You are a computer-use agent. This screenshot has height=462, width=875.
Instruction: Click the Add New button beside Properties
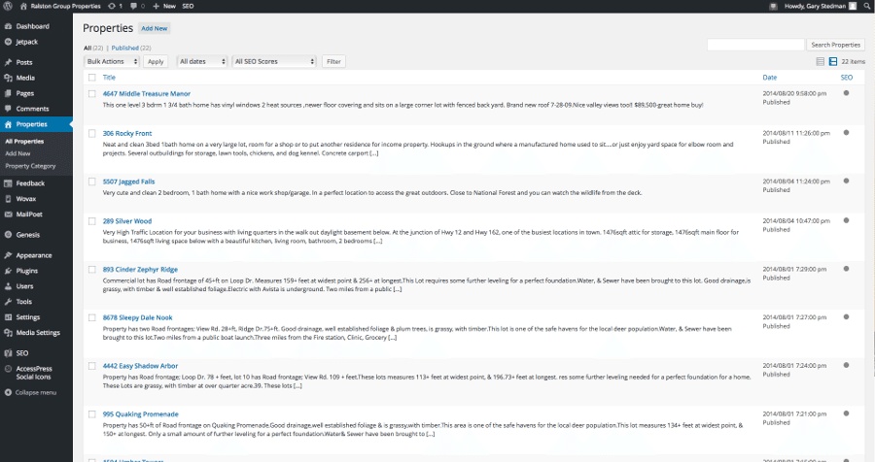154,28
